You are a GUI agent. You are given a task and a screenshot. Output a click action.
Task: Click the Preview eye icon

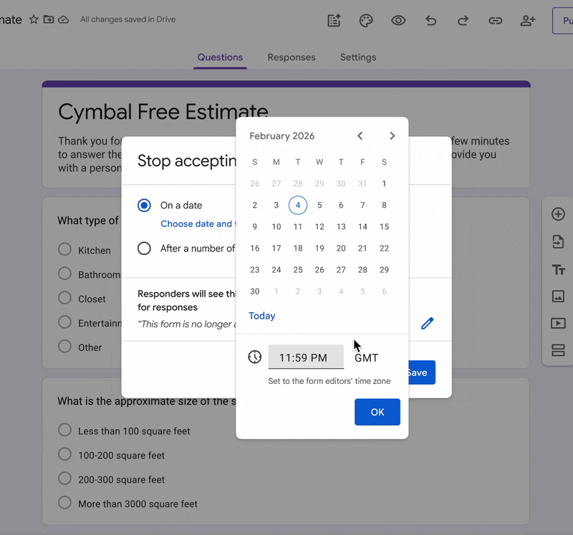[398, 21]
